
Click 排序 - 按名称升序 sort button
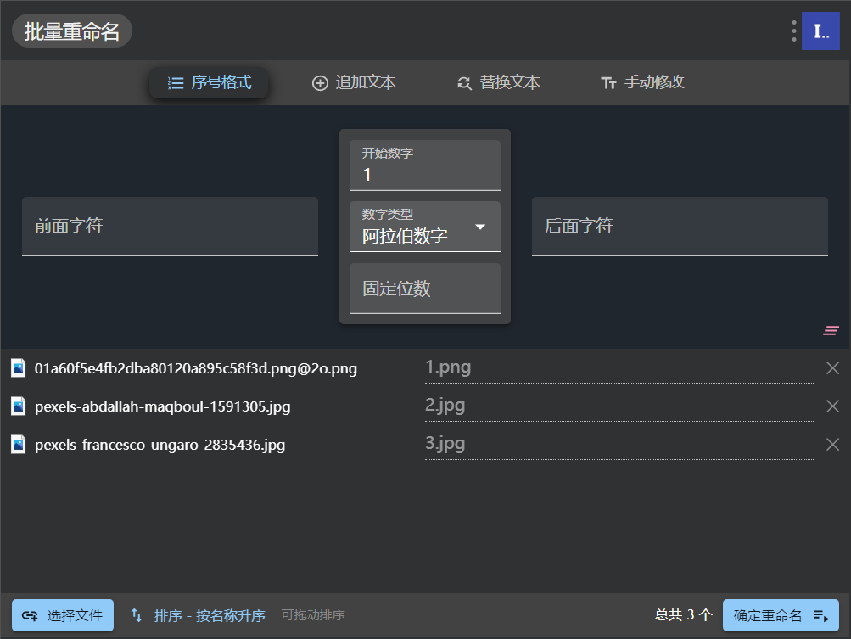tap(198, 615)
